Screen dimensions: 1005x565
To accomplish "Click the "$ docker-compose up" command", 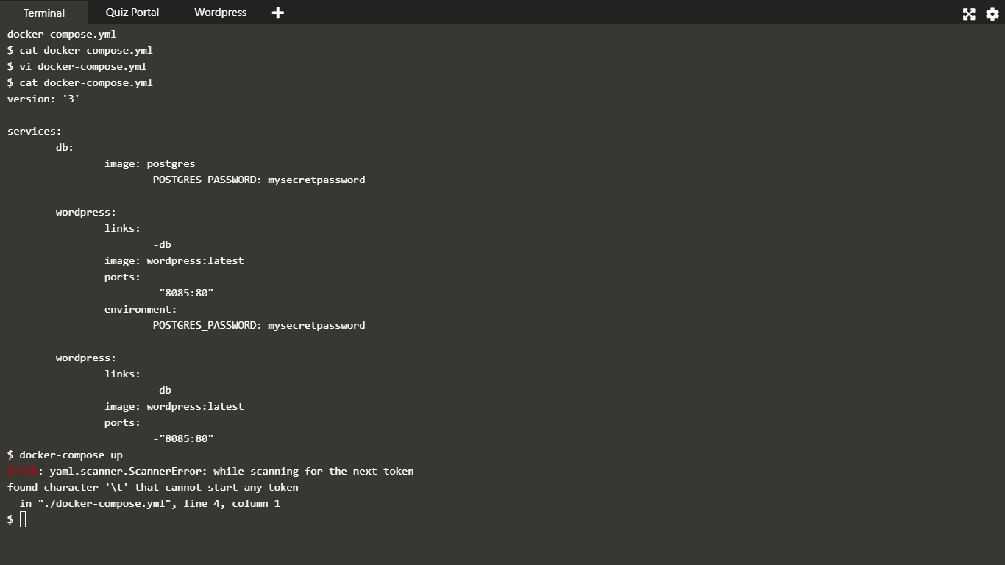I will point(65,455).
